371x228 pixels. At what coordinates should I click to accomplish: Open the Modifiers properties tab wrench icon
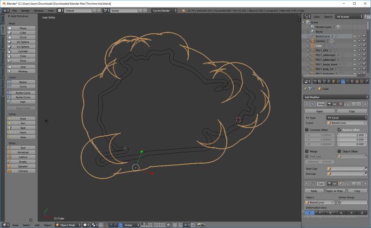pyautogui.click(x=343, y=82)
